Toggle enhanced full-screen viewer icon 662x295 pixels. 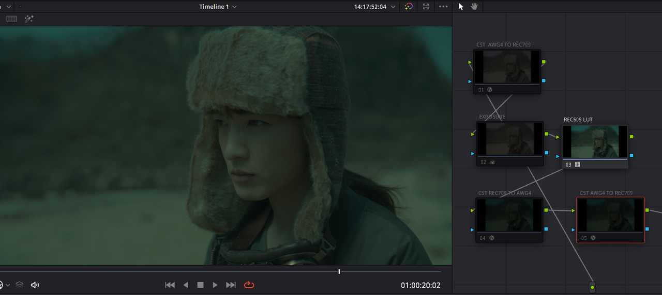(x=426, y=7)
